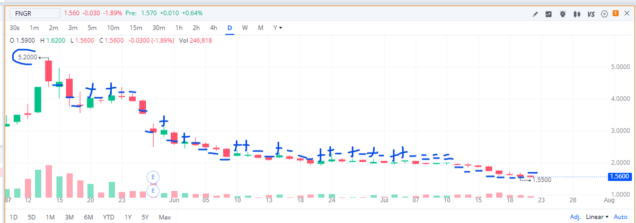Switch to 3m interval
The width and height of the screenshot is (636, 223).
pos(73,27)
